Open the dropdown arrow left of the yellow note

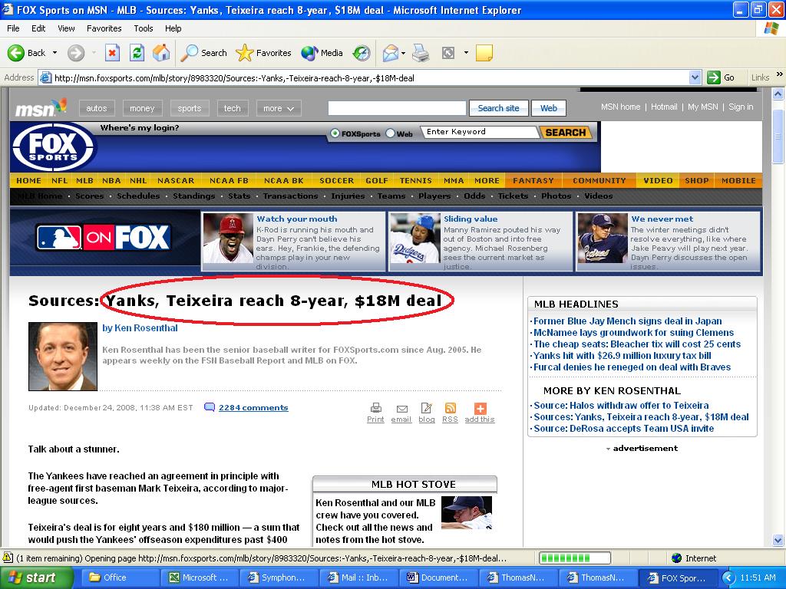point(466,53)
